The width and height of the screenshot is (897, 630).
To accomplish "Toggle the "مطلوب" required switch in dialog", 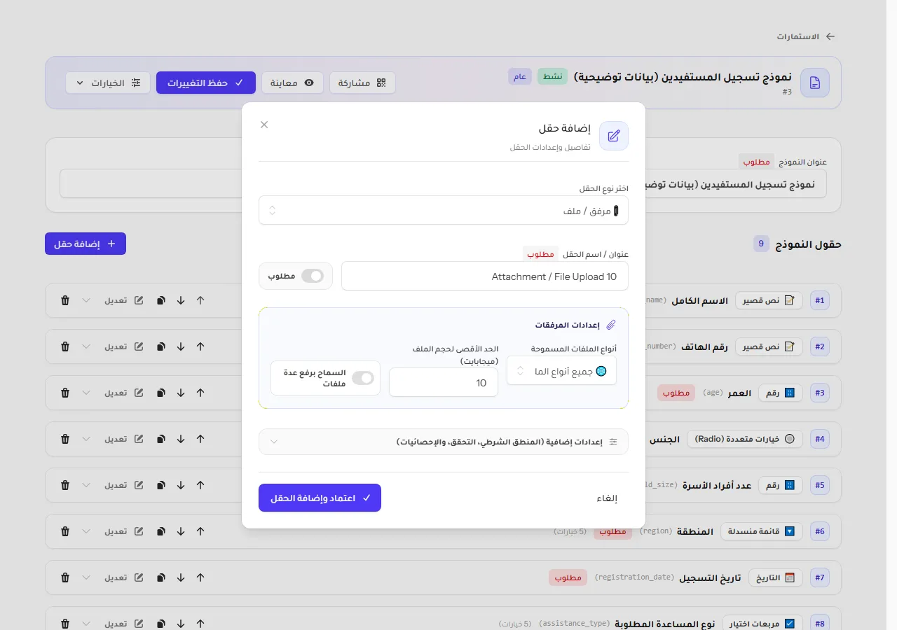I will coord(313,276).
